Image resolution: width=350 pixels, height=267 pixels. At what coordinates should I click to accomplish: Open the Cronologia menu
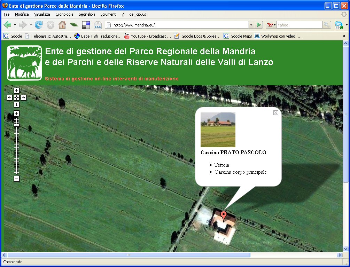click(64, 14)
